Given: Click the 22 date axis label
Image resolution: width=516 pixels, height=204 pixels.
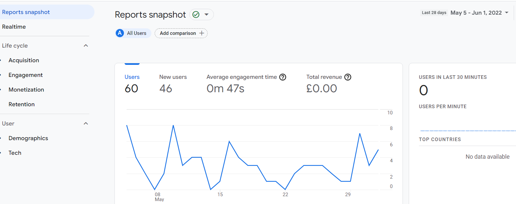Looking at the screenshot, I should pos(285,195).
